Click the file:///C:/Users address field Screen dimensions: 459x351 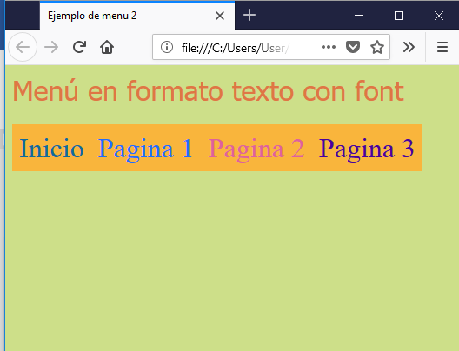[270, 47]
